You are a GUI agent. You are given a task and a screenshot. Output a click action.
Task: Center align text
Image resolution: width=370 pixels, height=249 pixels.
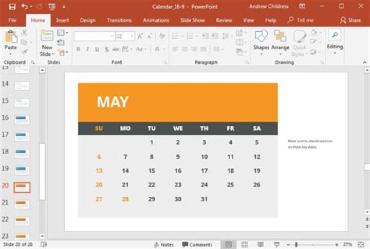[x=184, y=49]
